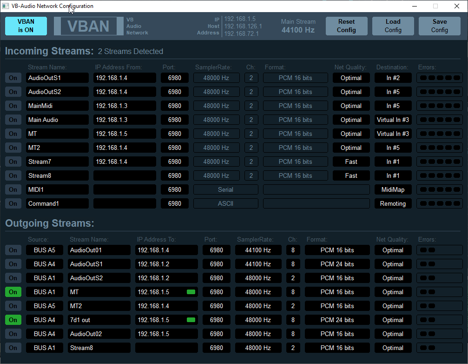This screenshot has width=468, height=364.
Task: Click the VBAN logo
Action: 89,26
